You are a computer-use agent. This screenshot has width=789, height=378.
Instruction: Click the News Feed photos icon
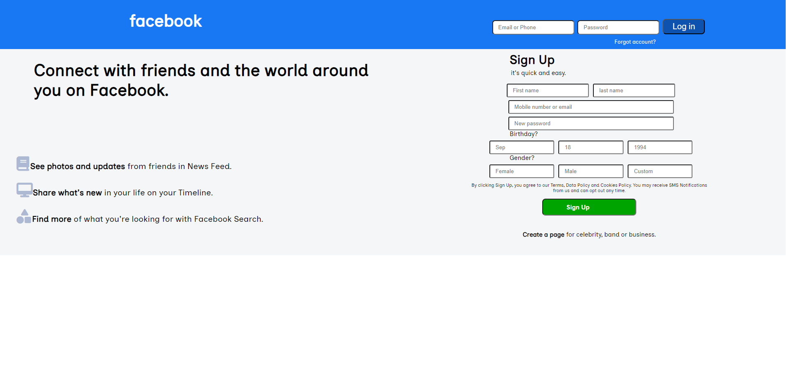point(23,164)
